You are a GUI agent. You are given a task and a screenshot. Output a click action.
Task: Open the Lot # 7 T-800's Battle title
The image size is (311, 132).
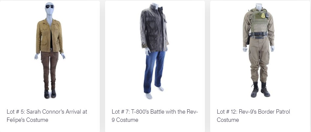(x=155, y=116)
